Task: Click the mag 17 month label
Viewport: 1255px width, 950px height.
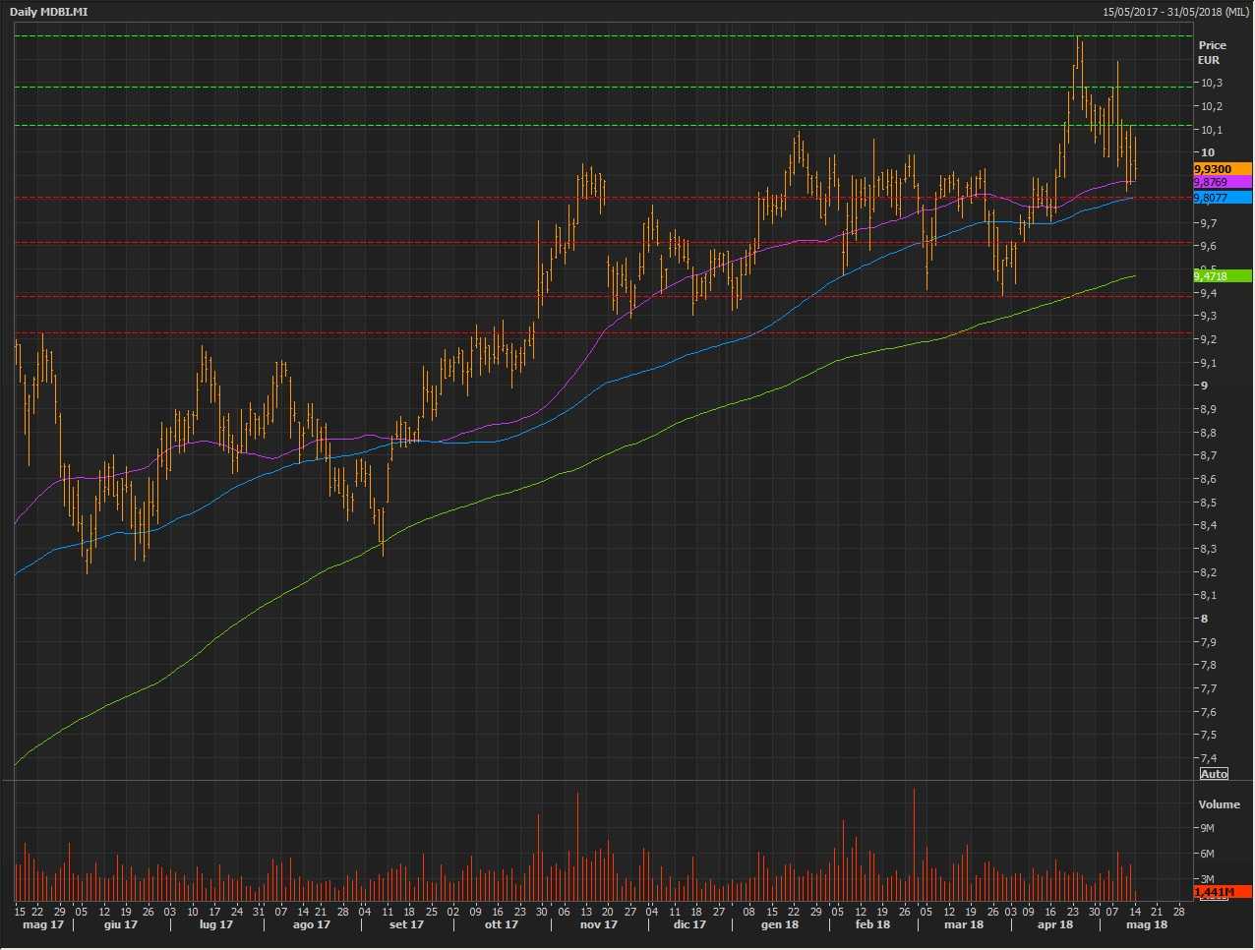Action: coord(42,924)
